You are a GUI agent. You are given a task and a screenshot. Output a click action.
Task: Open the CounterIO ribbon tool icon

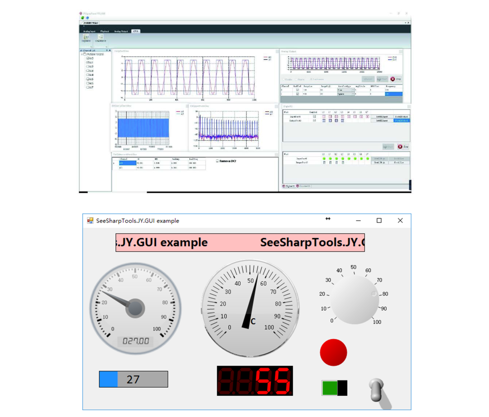point(101,37)
